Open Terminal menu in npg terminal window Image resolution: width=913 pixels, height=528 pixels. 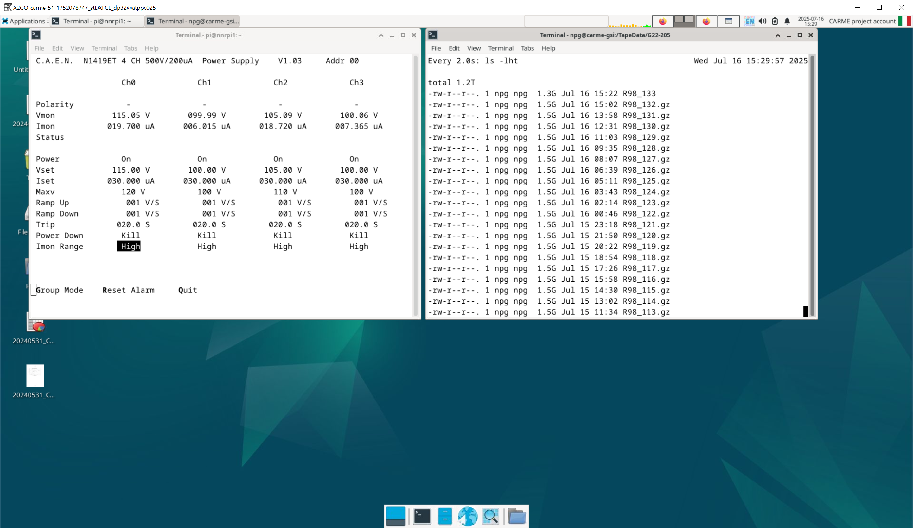pyautogui.click(x=500, y=48)
